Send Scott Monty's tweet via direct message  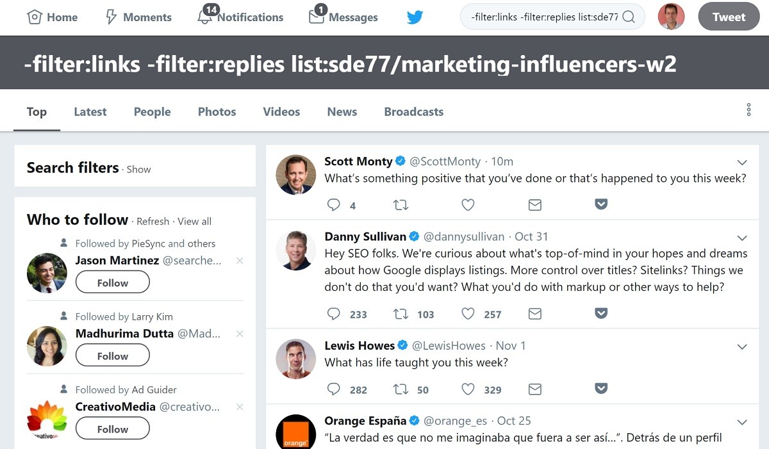click(x=535, y=205)
